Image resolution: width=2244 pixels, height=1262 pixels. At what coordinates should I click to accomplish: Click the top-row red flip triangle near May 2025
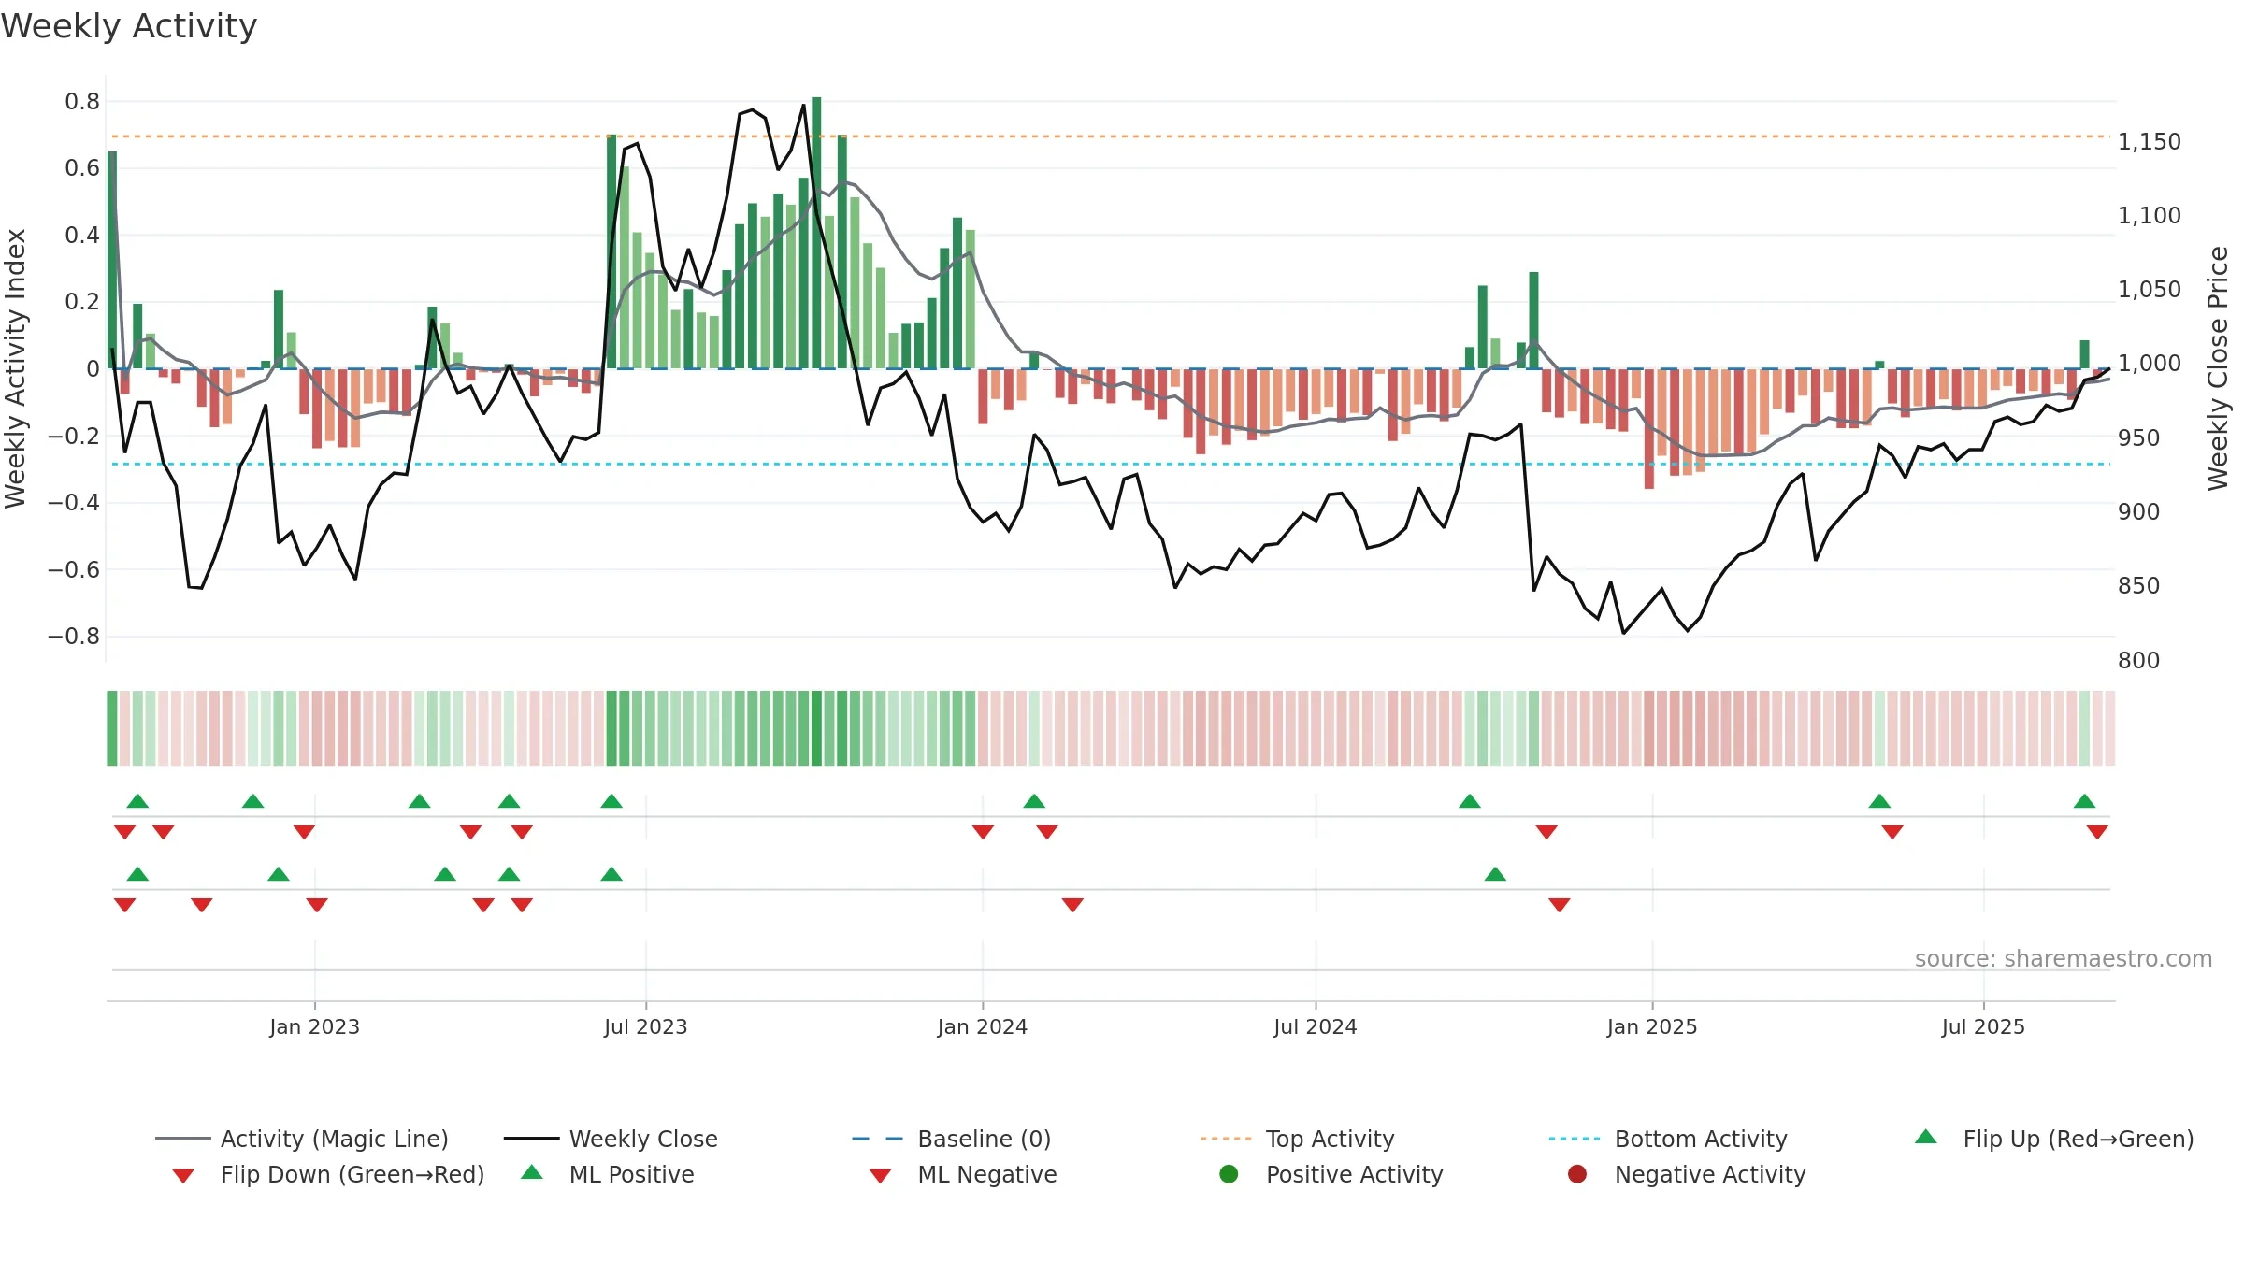[x=1892, y=832]
